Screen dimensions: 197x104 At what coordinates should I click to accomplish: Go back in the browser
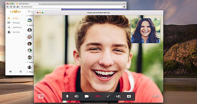coord(8,7)
